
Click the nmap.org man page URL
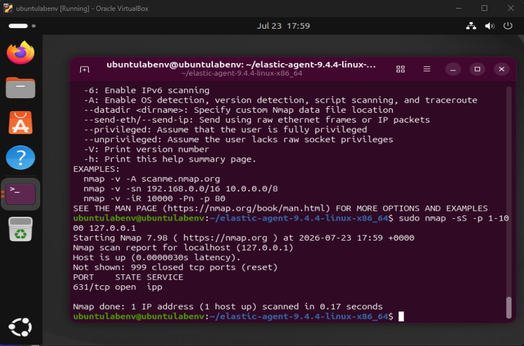tap(246, 209)
